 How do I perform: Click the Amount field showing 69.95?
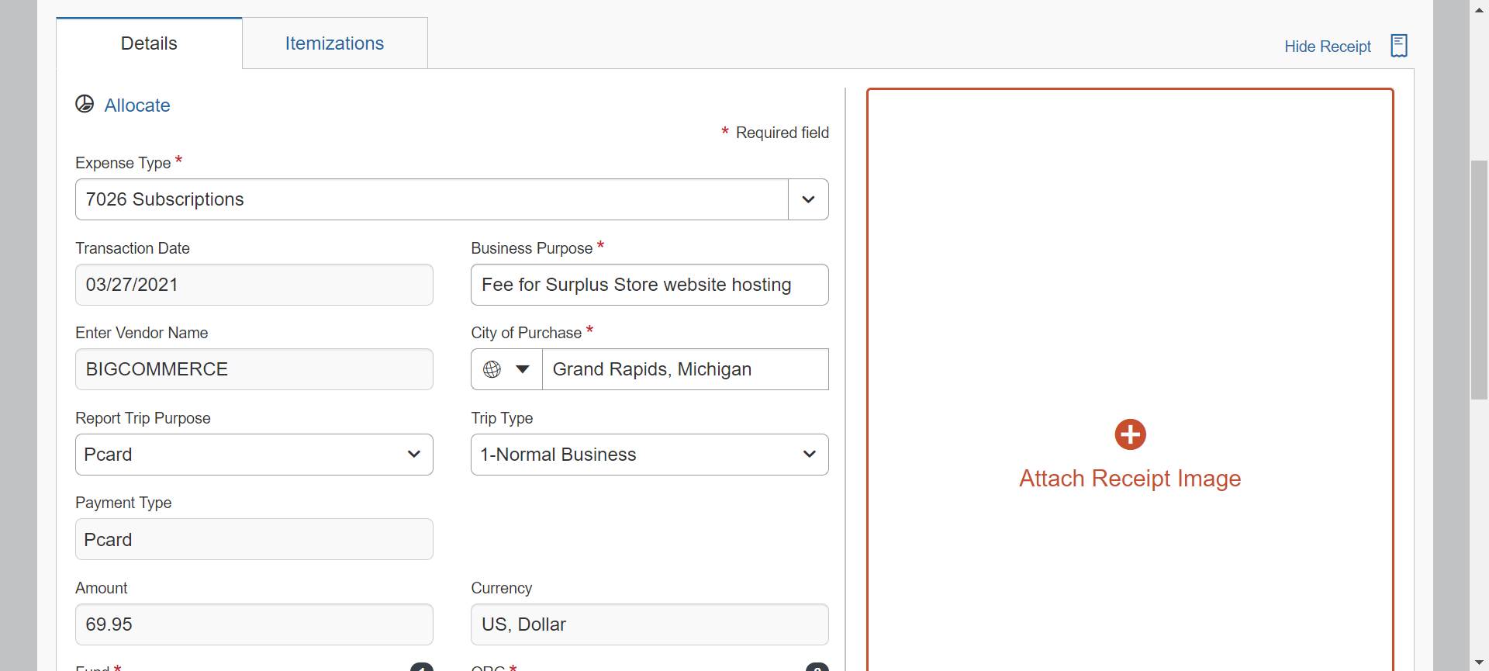(254, 624)
